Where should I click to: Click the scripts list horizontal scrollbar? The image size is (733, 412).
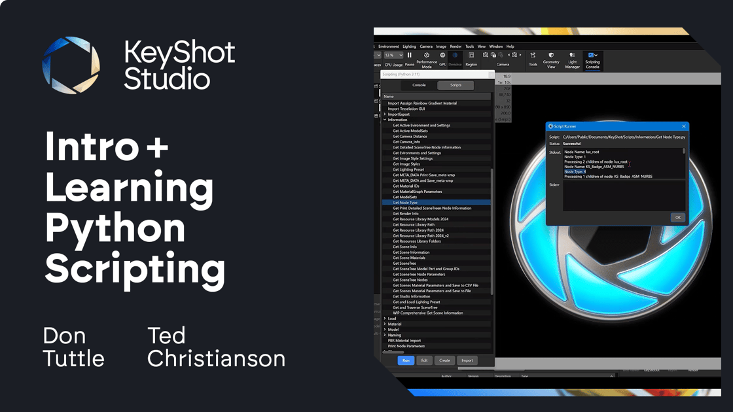(x=393, y=352)
